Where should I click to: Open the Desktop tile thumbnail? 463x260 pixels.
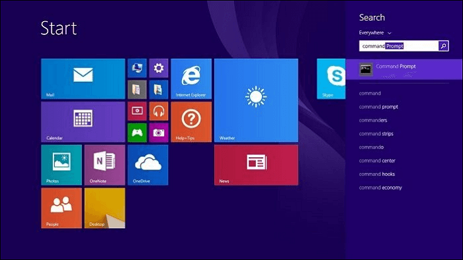tap(105, 208)
